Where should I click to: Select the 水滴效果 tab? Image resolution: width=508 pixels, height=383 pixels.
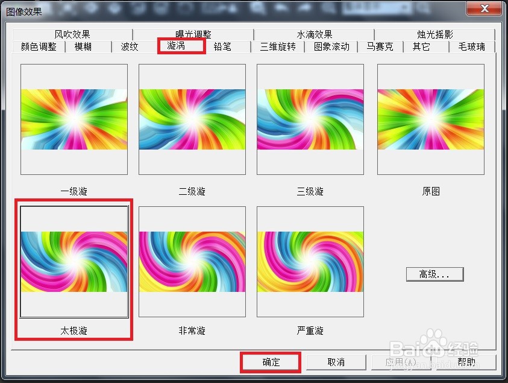(314, 34)
